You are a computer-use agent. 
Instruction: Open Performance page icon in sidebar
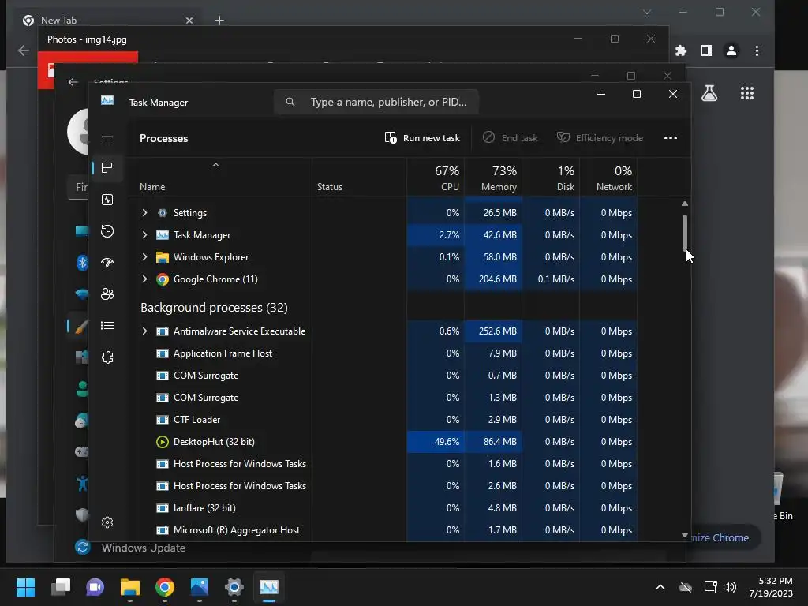(x=107, y=200)
